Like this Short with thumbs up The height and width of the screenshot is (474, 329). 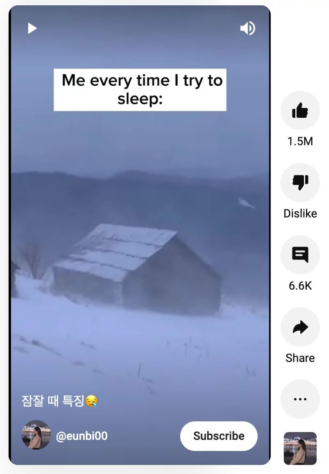point(300,110)
